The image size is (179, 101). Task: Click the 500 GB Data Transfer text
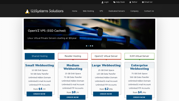click(x=139, y=77)
